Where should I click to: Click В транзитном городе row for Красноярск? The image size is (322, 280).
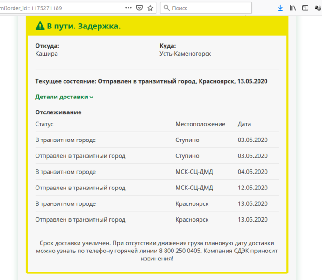click(x=157, y=203)
